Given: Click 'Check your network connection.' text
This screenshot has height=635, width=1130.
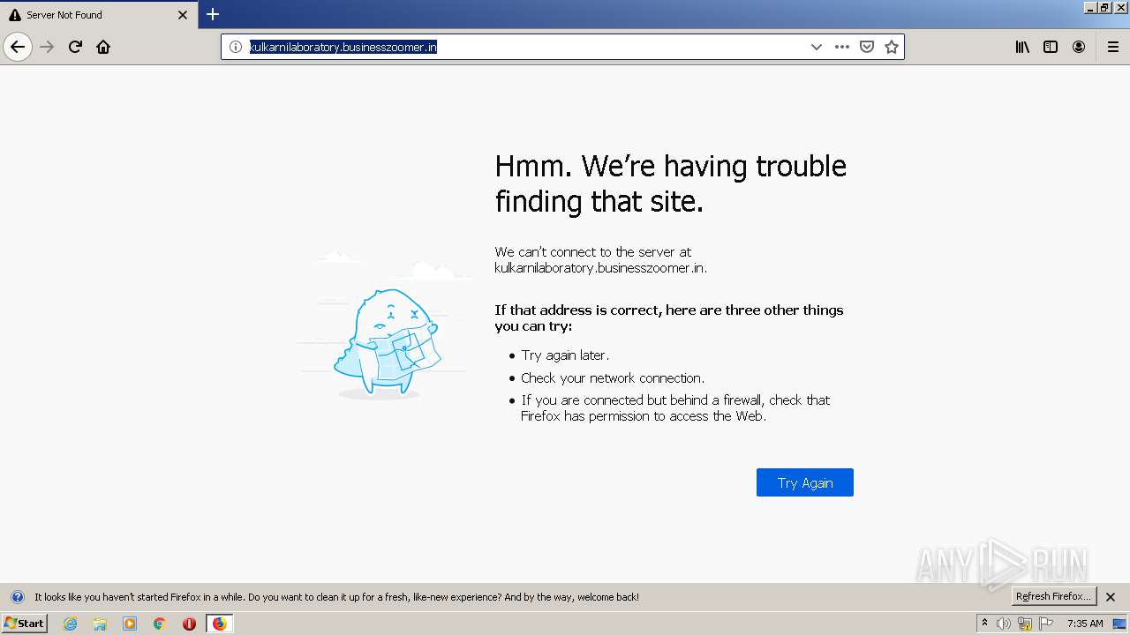Looking at the screenshot, I should tap(613, 378).
